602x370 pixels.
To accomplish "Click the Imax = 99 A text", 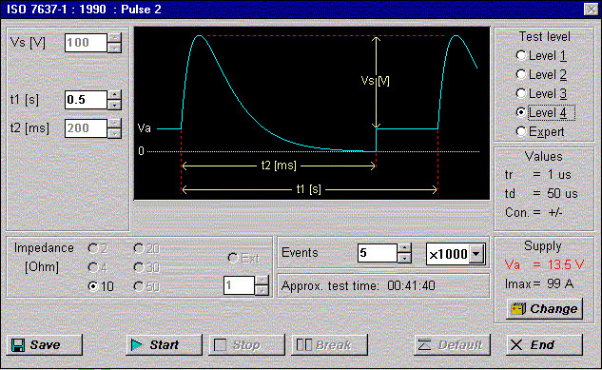I will click(x=539, y=284).
